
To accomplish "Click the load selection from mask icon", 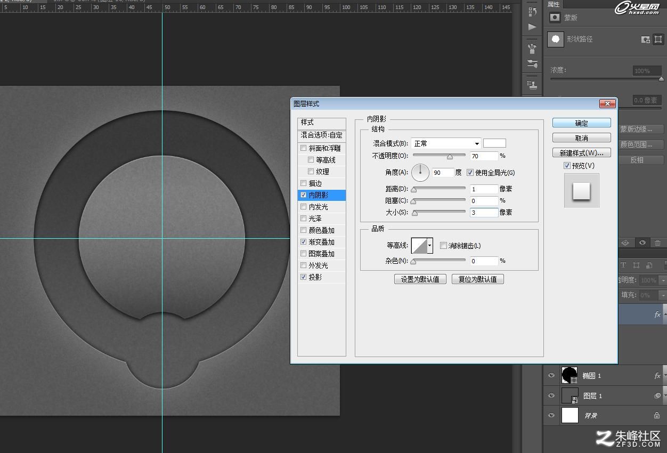I will (x=625, y=242).
